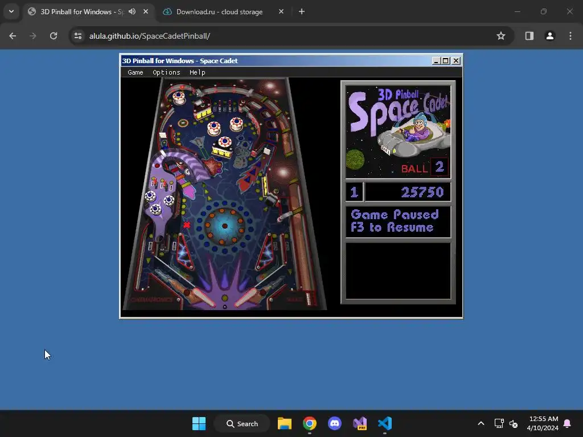Open the Windows Start menu
583x437 pixels.
click(x=199, y=423)
